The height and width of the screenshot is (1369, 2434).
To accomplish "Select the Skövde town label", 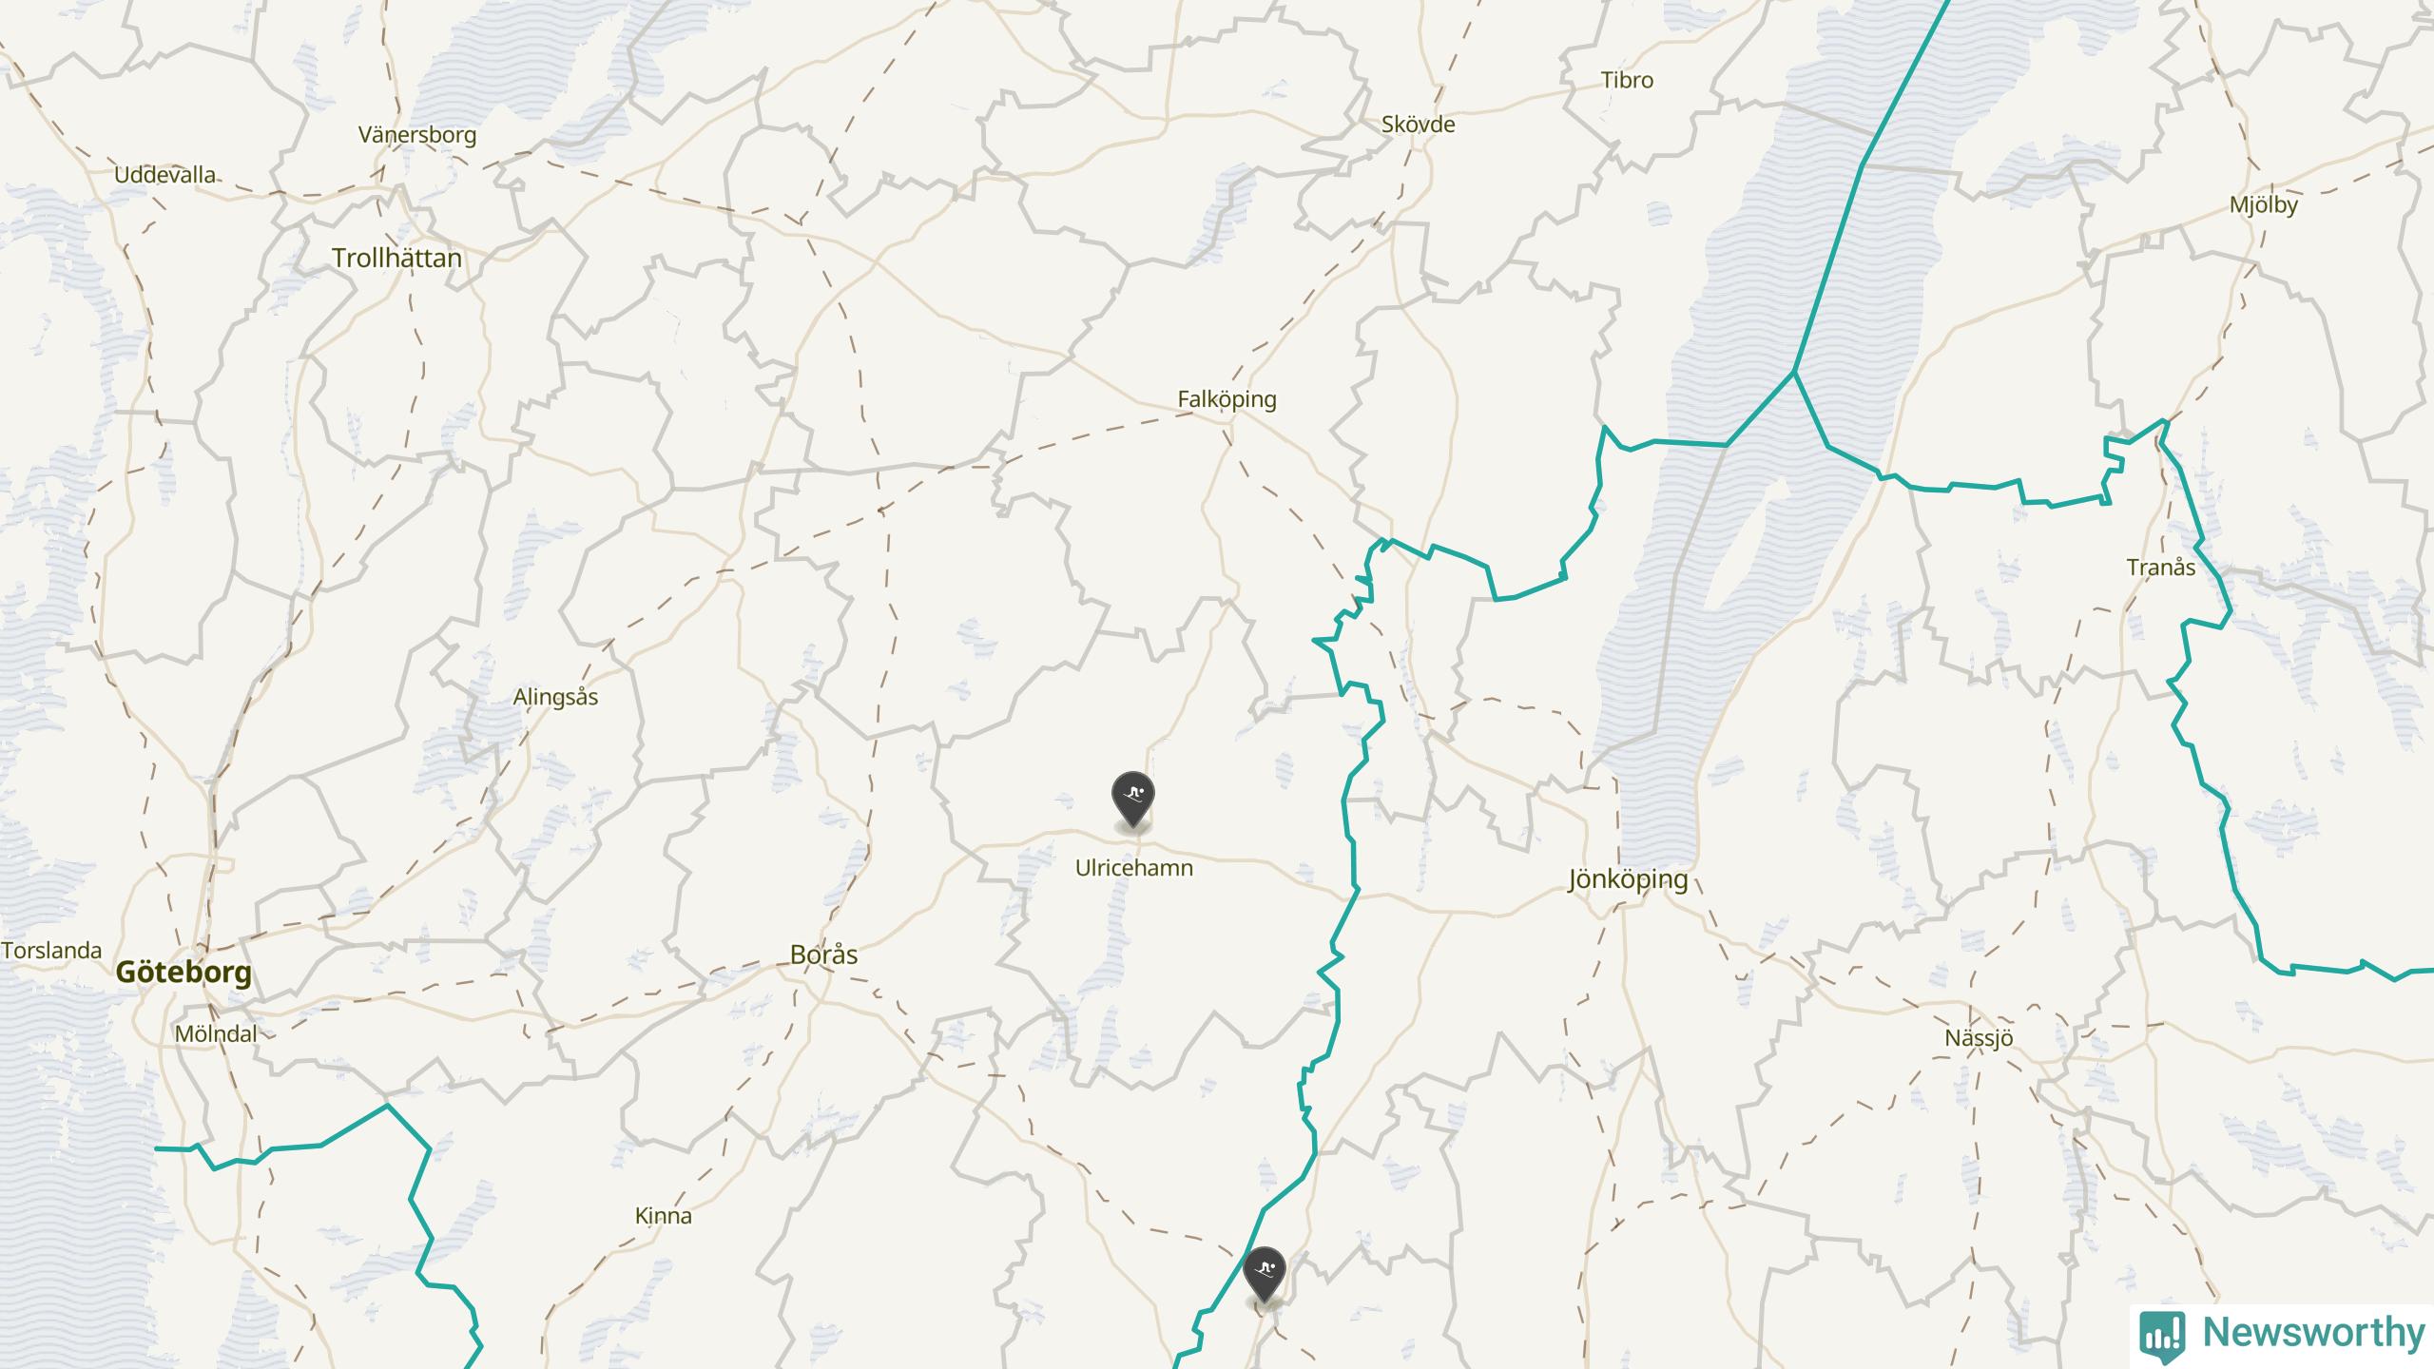I will pyautogui.click(x=1419, y=125).
